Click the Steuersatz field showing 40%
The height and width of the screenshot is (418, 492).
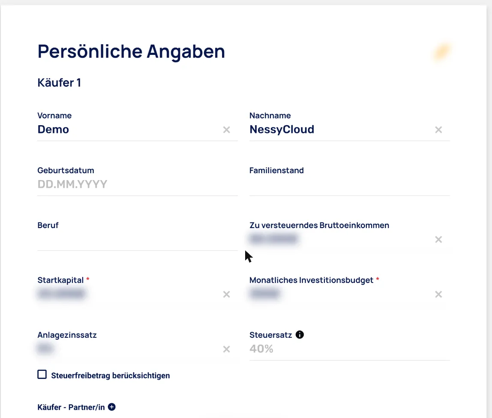coord(350,349)
